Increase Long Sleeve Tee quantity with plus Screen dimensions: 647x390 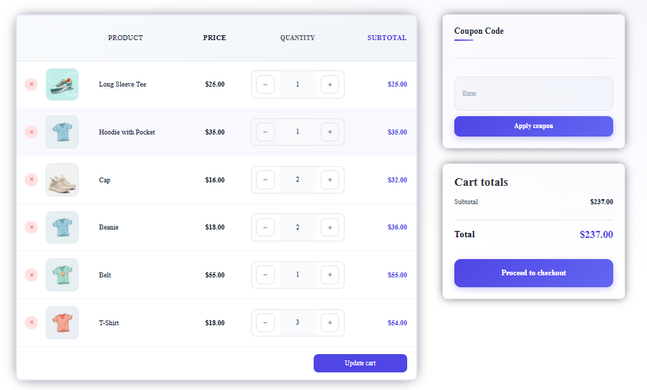[x=330, y=84]
